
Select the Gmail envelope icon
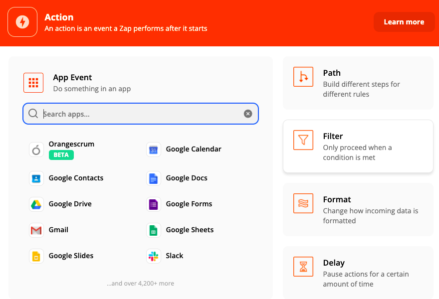point(36,230)
